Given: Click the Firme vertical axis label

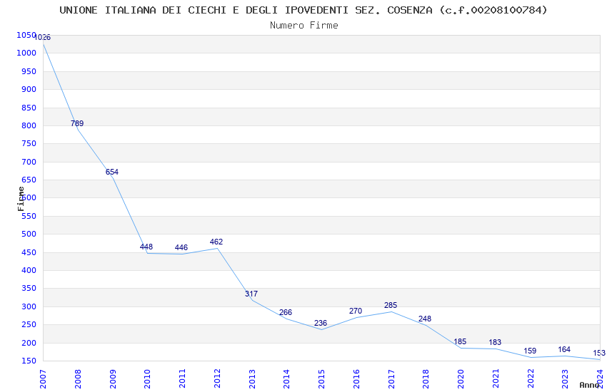Looking at the screenshot, I should (21, 199).
